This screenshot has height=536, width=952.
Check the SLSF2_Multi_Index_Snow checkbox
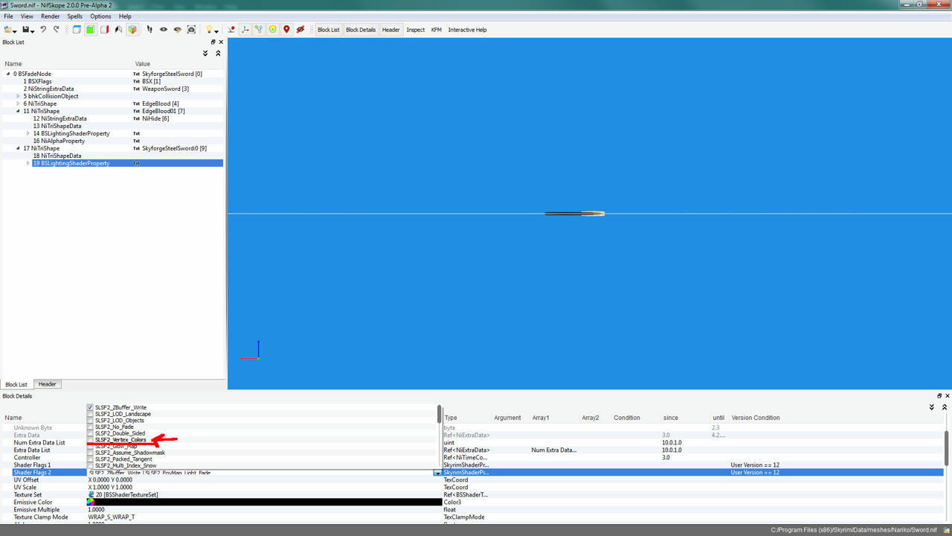point(90,466)
